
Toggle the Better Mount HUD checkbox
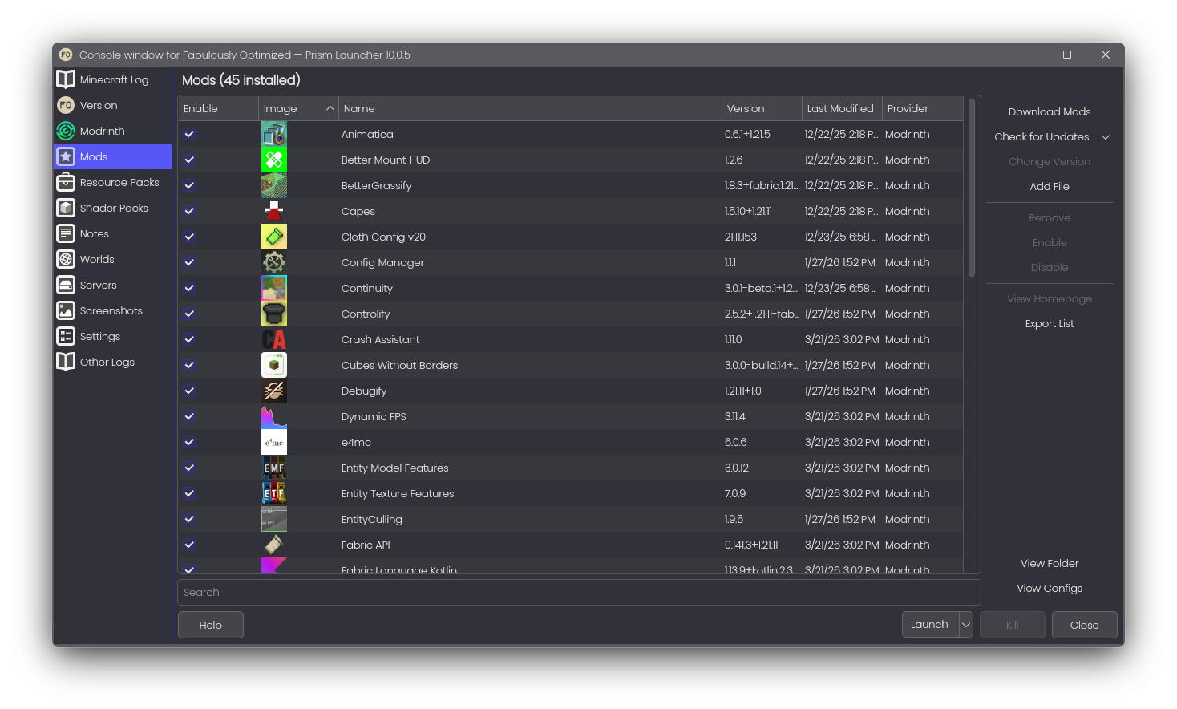(x=189, y=160)
